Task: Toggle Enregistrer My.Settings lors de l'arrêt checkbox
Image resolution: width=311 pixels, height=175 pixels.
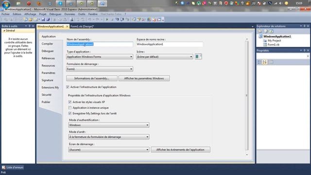Action: pyautogui.click(x=70, y=113)
